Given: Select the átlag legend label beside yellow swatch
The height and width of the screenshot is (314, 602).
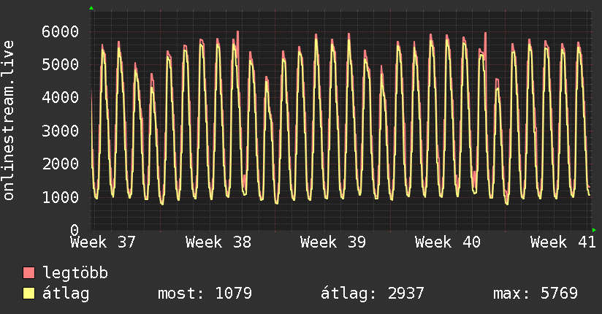Looking at the screenshot, I should pos(66,294).
